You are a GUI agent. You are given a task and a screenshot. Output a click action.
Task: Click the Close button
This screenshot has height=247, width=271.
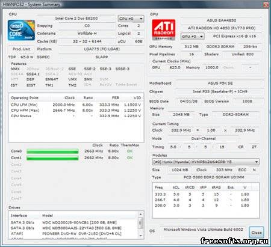[257, 233]
